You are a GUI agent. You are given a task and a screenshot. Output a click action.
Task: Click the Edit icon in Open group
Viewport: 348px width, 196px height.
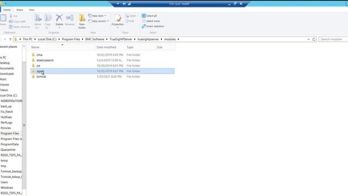[127, 21]
